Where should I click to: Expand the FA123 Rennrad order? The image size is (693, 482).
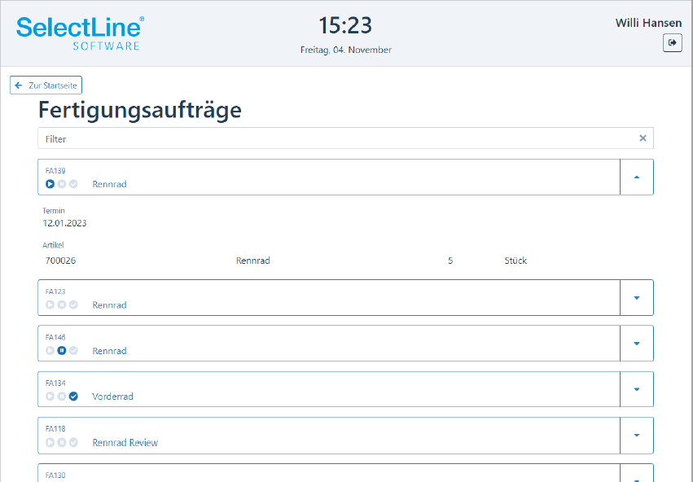[637, 298]
